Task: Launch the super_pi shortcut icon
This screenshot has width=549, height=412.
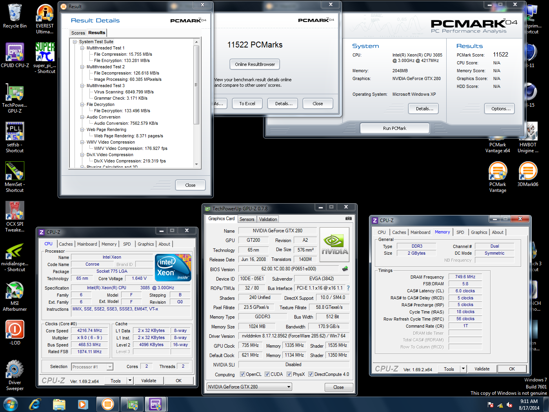Action: [45, 58]
